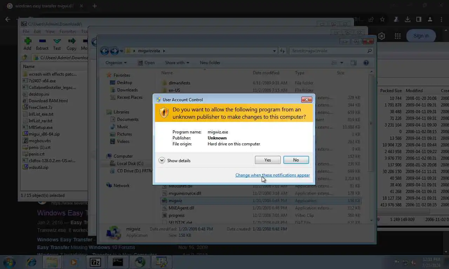Close the User Account Control dialog

307,100
